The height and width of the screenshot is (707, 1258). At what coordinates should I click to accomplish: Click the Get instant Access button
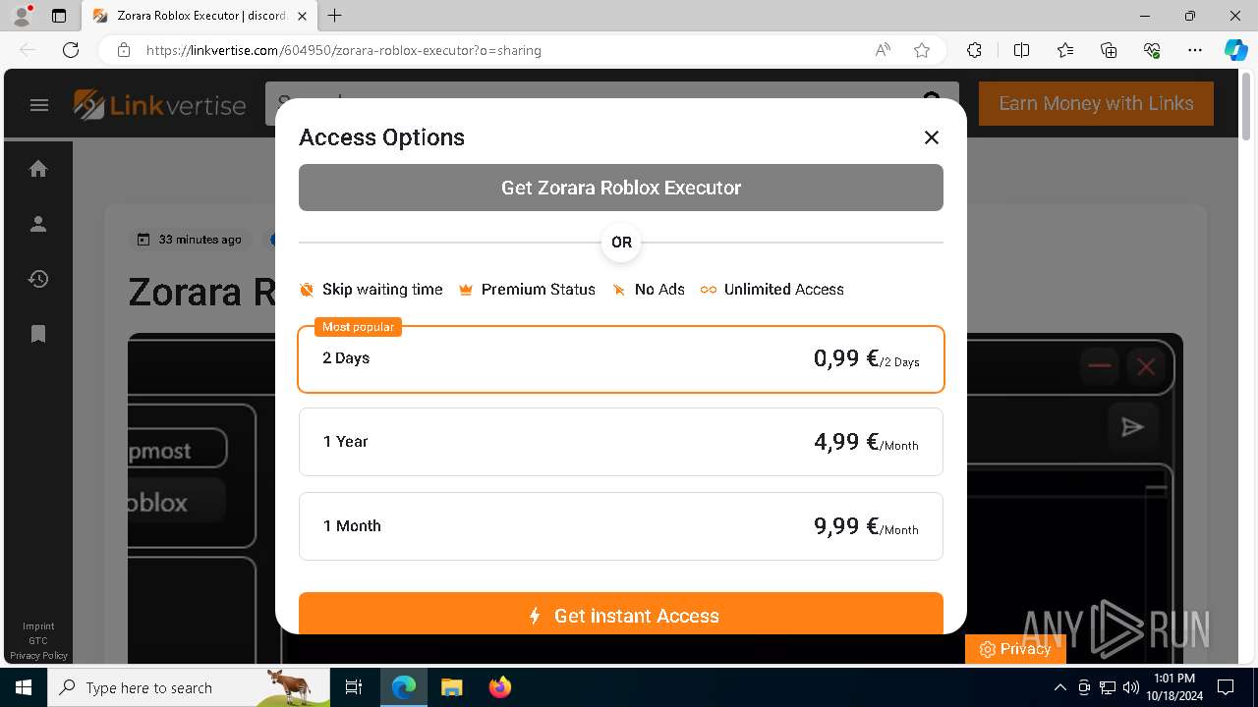point(621,614)
